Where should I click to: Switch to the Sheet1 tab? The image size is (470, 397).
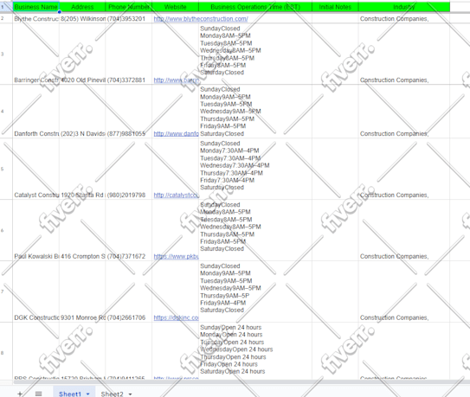pos(70,394)
